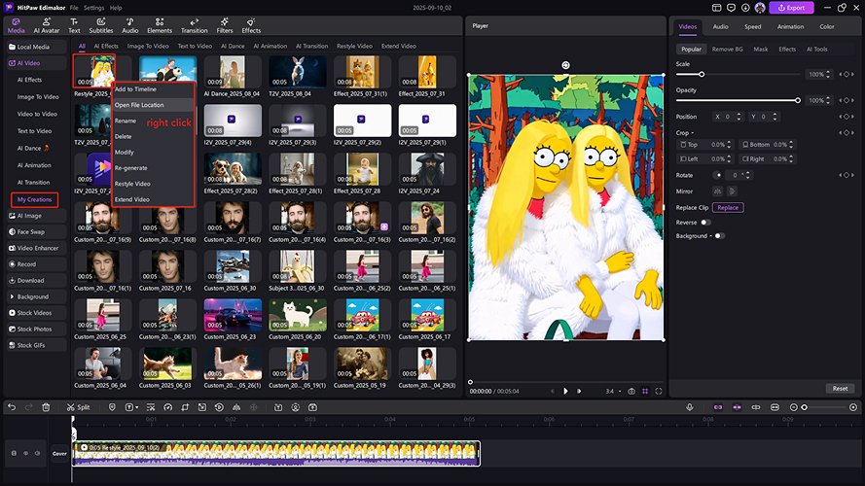865x486 pixels.
Task: Open the Effects tool in top toolbar
Action: point(251,26)
